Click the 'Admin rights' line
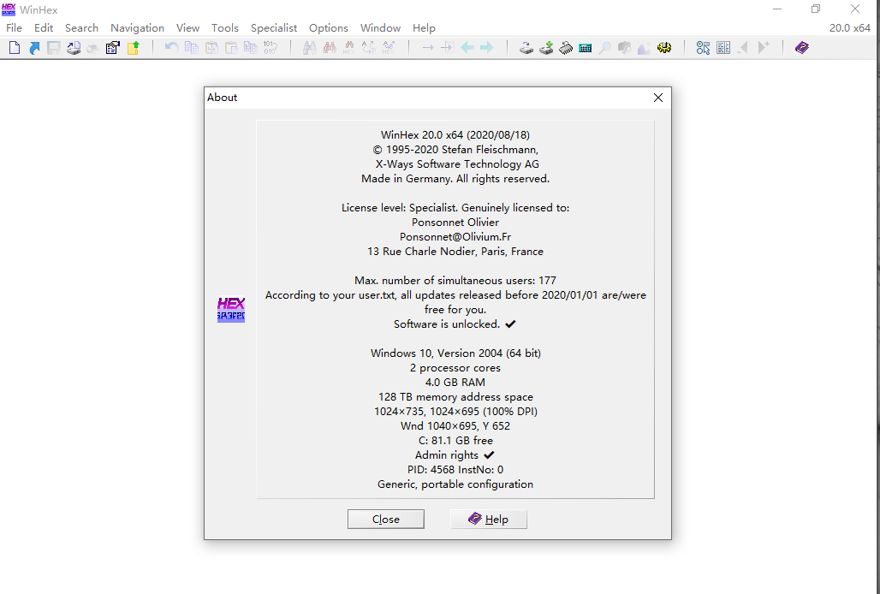This screenshot has width=880, height=594. [x=455, y=454]
